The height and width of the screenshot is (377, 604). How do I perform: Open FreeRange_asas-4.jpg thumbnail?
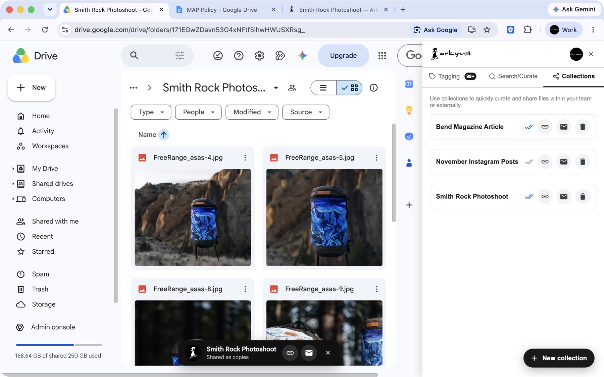pos(193,217)
